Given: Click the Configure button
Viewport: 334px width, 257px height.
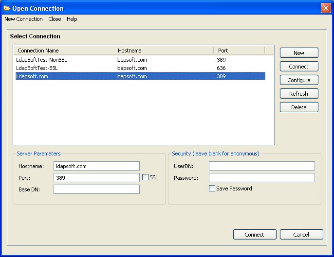Looking at the screenshot, I should click(299, 80).
